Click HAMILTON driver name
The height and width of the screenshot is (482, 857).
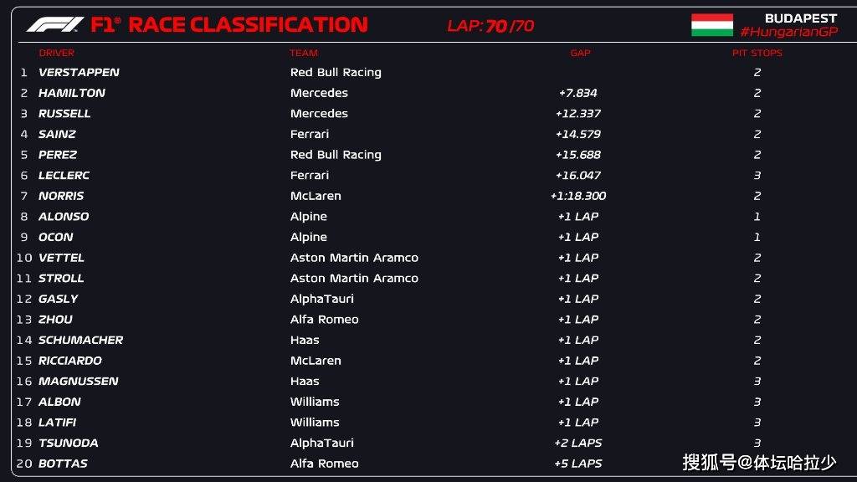(x=72, y=93)
